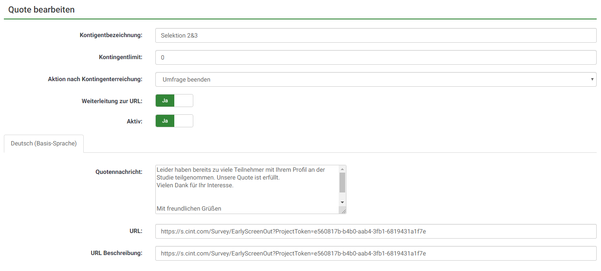This screenshot has width=601, height=271.
Task: Click the URL Beschreibung input field
Action: (x=375, y=253)
